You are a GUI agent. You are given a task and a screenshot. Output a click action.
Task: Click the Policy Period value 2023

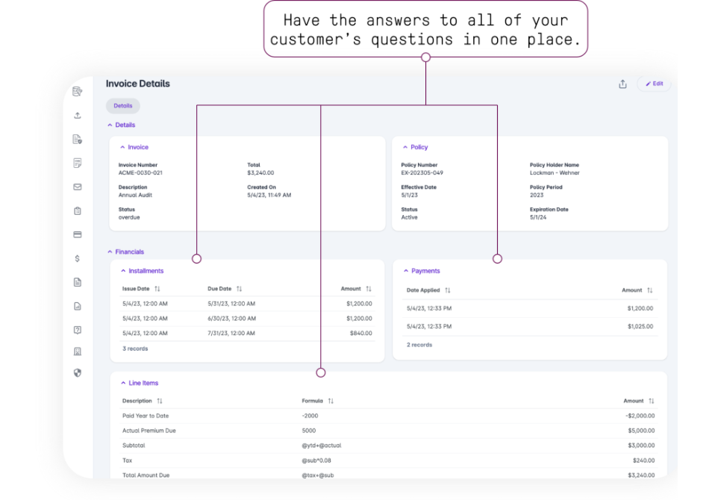(x=537, y=196)
